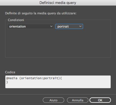Click the Condizioni group label
The image size is (116, 105).
tap(16, 20)
